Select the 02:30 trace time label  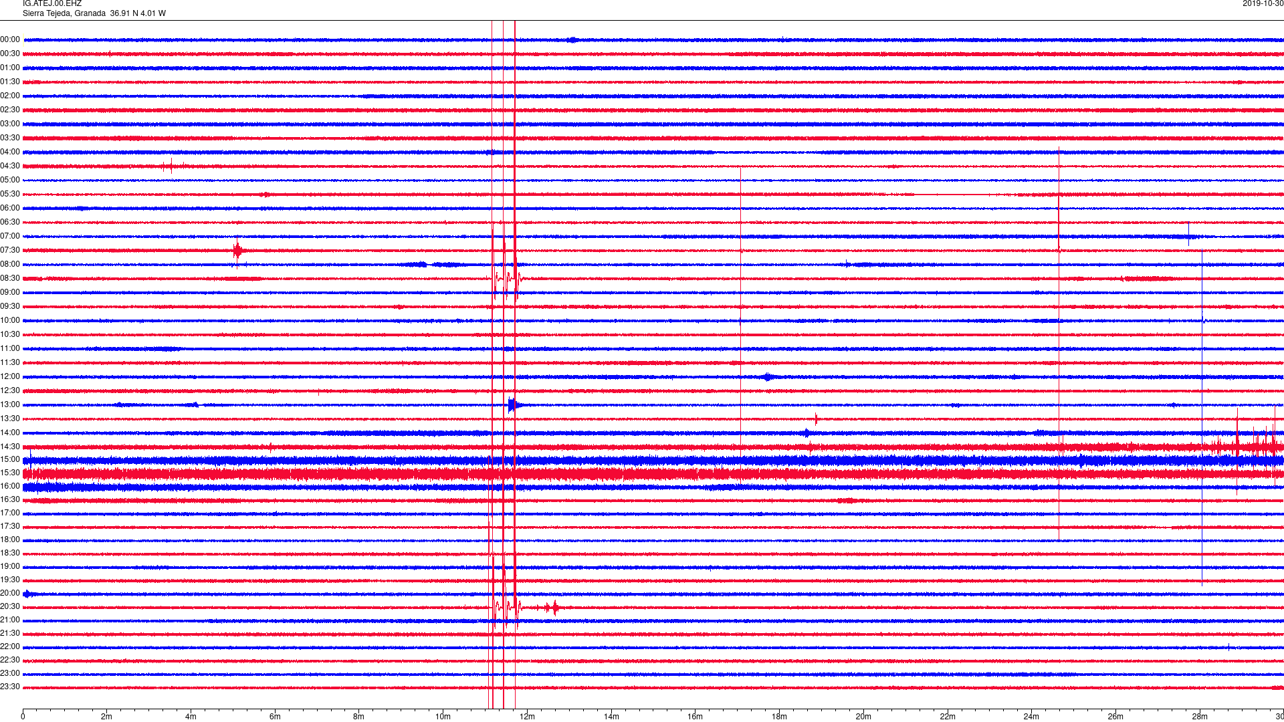pyautogui.click(x=10, y=110)
